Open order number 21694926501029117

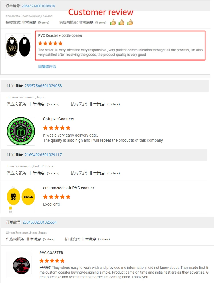pyautogui.click(x=43, y=155)
